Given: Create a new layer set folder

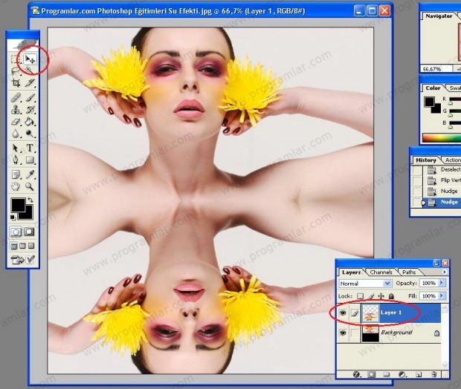Looking at the screenshot, I should (x=387, y=374).
